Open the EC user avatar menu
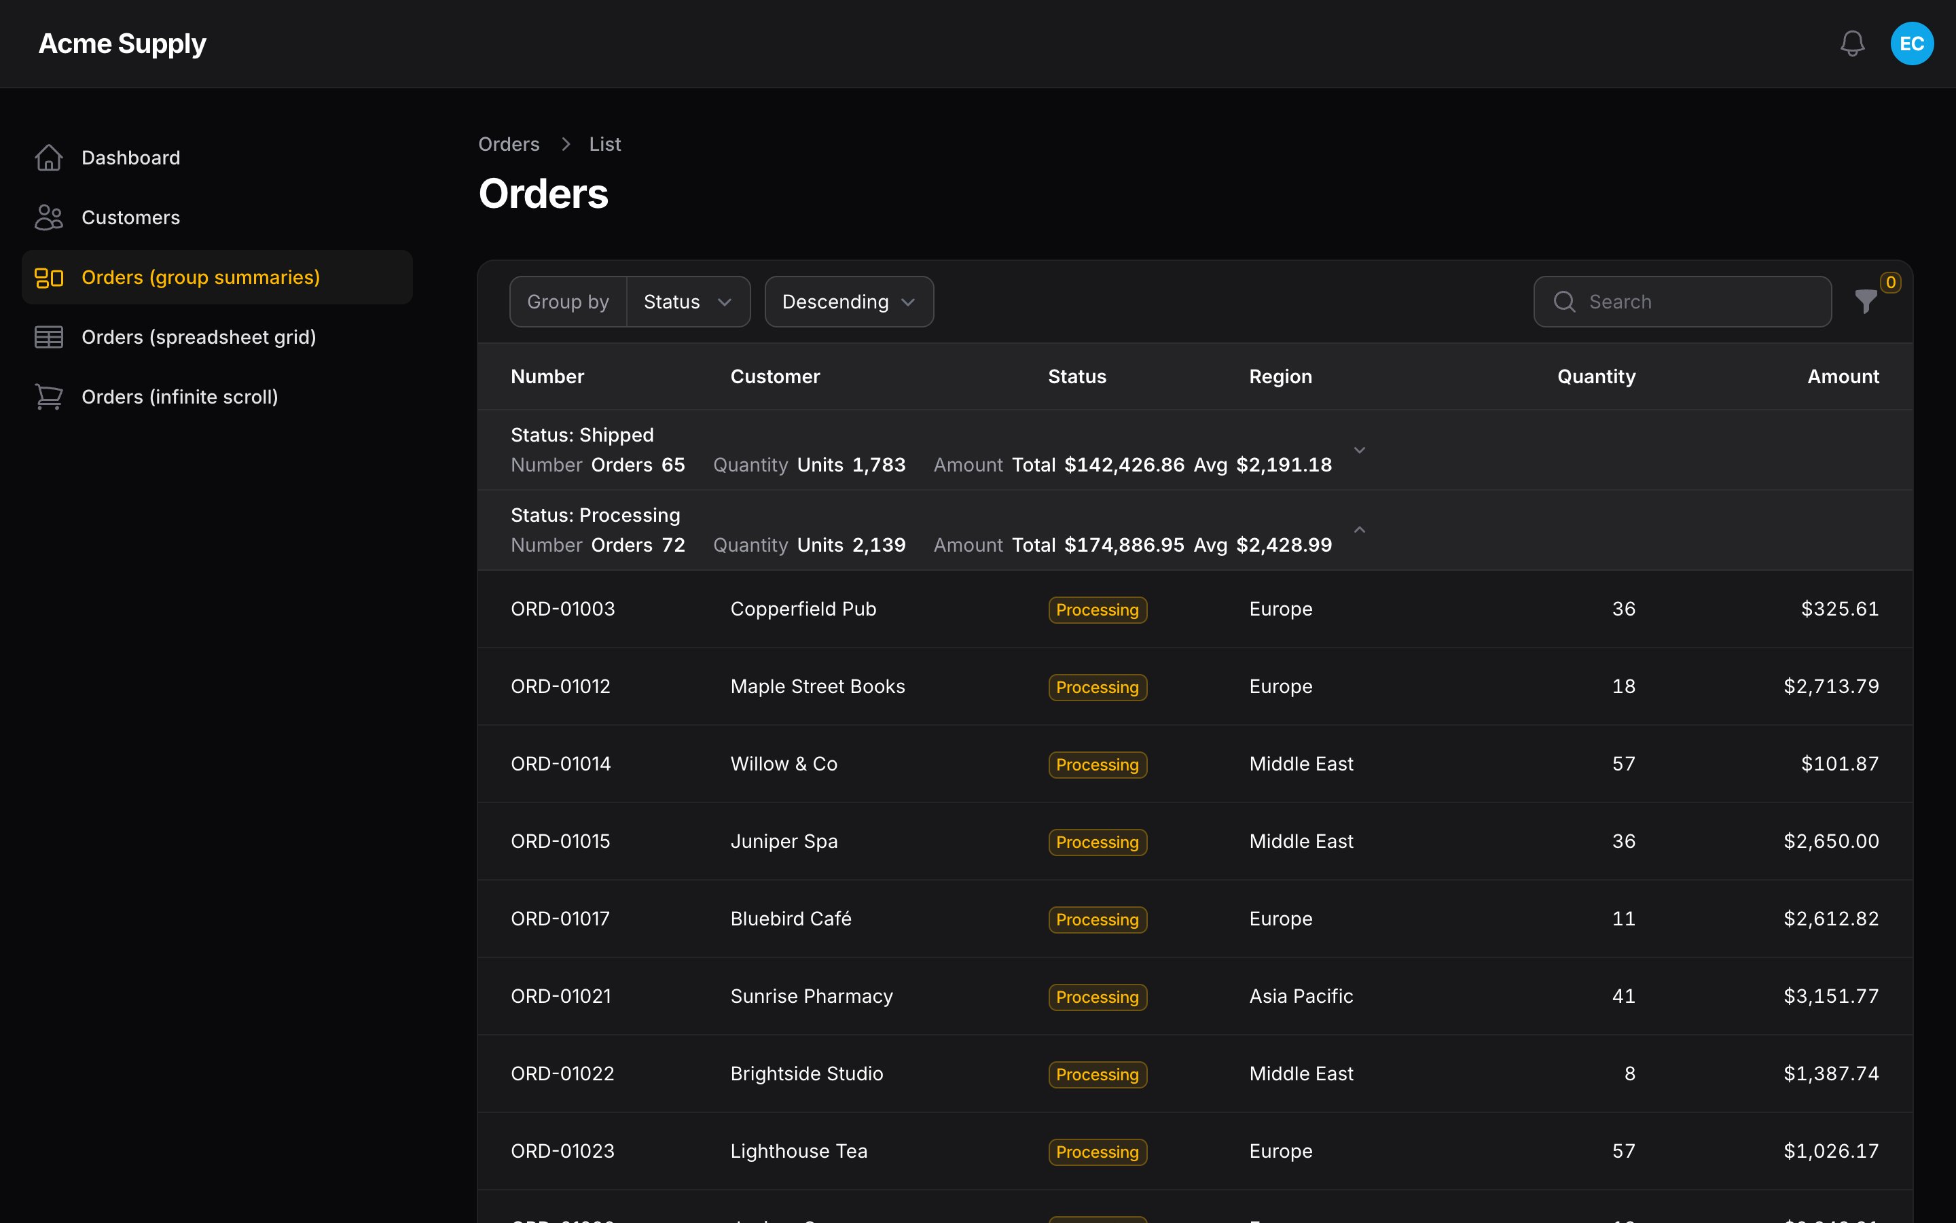Screen dimensions: 1956x1223 1912,43
